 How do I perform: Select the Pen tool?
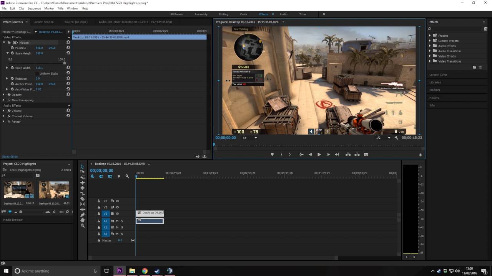(82, 215)
